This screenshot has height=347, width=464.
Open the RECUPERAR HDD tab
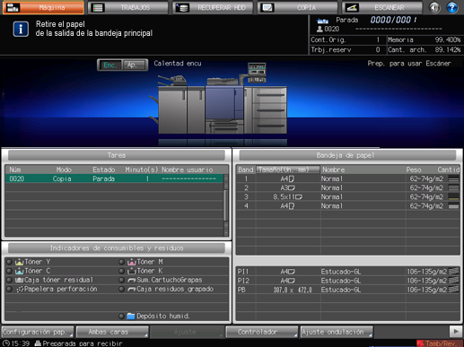pos(213,7)
